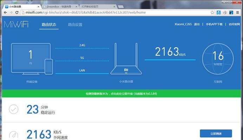
Task: Click the 终端设备 label
Action: pyautogui.click(x=32, y=82)
